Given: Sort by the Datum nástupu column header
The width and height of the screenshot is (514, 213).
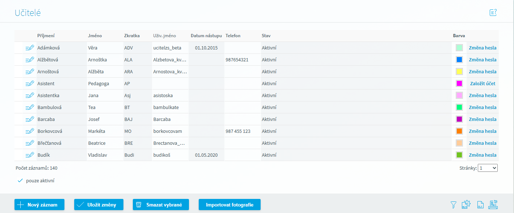Looking at the screenshot, I should click(x=206, y=36).
